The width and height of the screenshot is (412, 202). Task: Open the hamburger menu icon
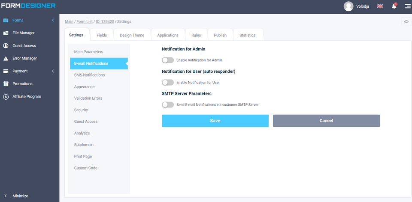click(x=408, y=6)
